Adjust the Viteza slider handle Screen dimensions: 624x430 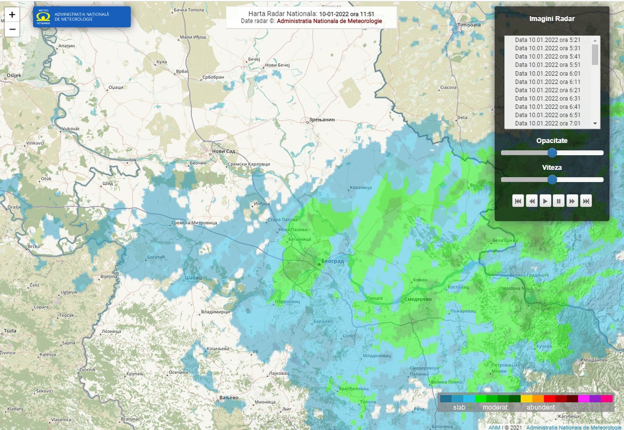pos(552,180)
